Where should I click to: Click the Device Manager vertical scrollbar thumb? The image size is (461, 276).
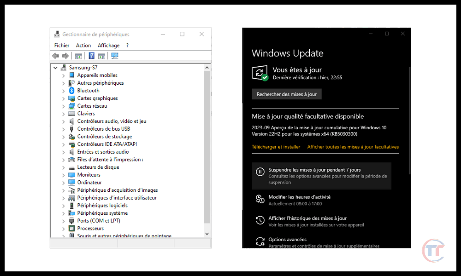[x=207, y=147]
